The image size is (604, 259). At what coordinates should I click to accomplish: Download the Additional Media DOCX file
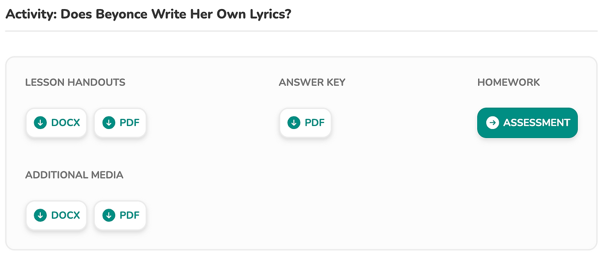(x=56, y=215)
